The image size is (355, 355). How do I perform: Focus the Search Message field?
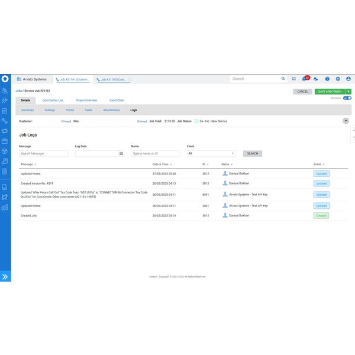pyautogui.click(x=43, y=153)
